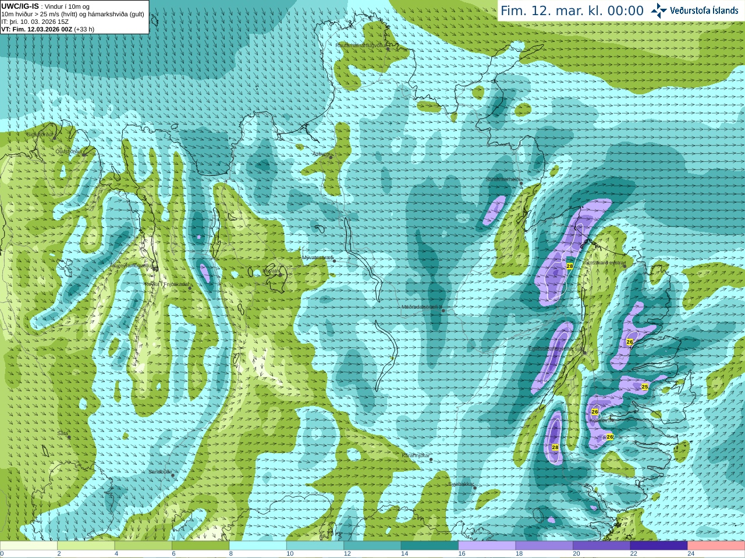The width and height of the screenshot is (745, 558).
Task: Click the Sandbúðir station label
Action: (x=160, y=472)
